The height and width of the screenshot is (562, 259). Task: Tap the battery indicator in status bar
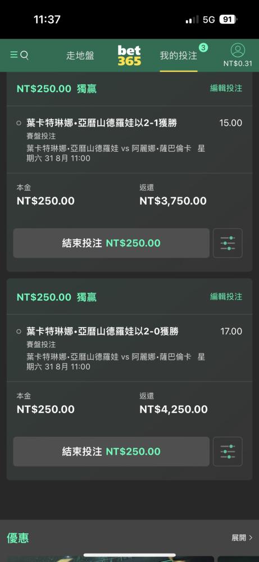pyautogui.click(x=228, y=19)
